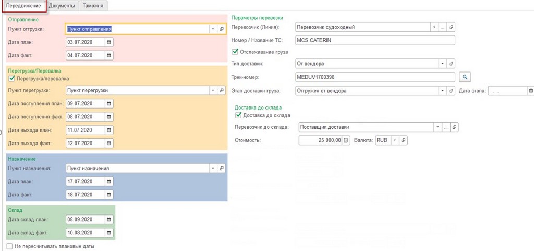The image size is (534, 251).
Task: Toggle Отслеживание груза checkbox
Action: 235,52
